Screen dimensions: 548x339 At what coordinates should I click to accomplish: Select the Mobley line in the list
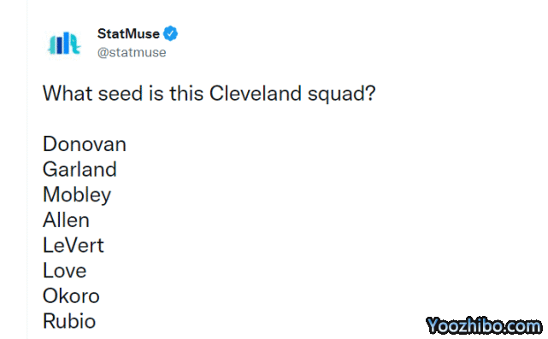tap(77, 195)
